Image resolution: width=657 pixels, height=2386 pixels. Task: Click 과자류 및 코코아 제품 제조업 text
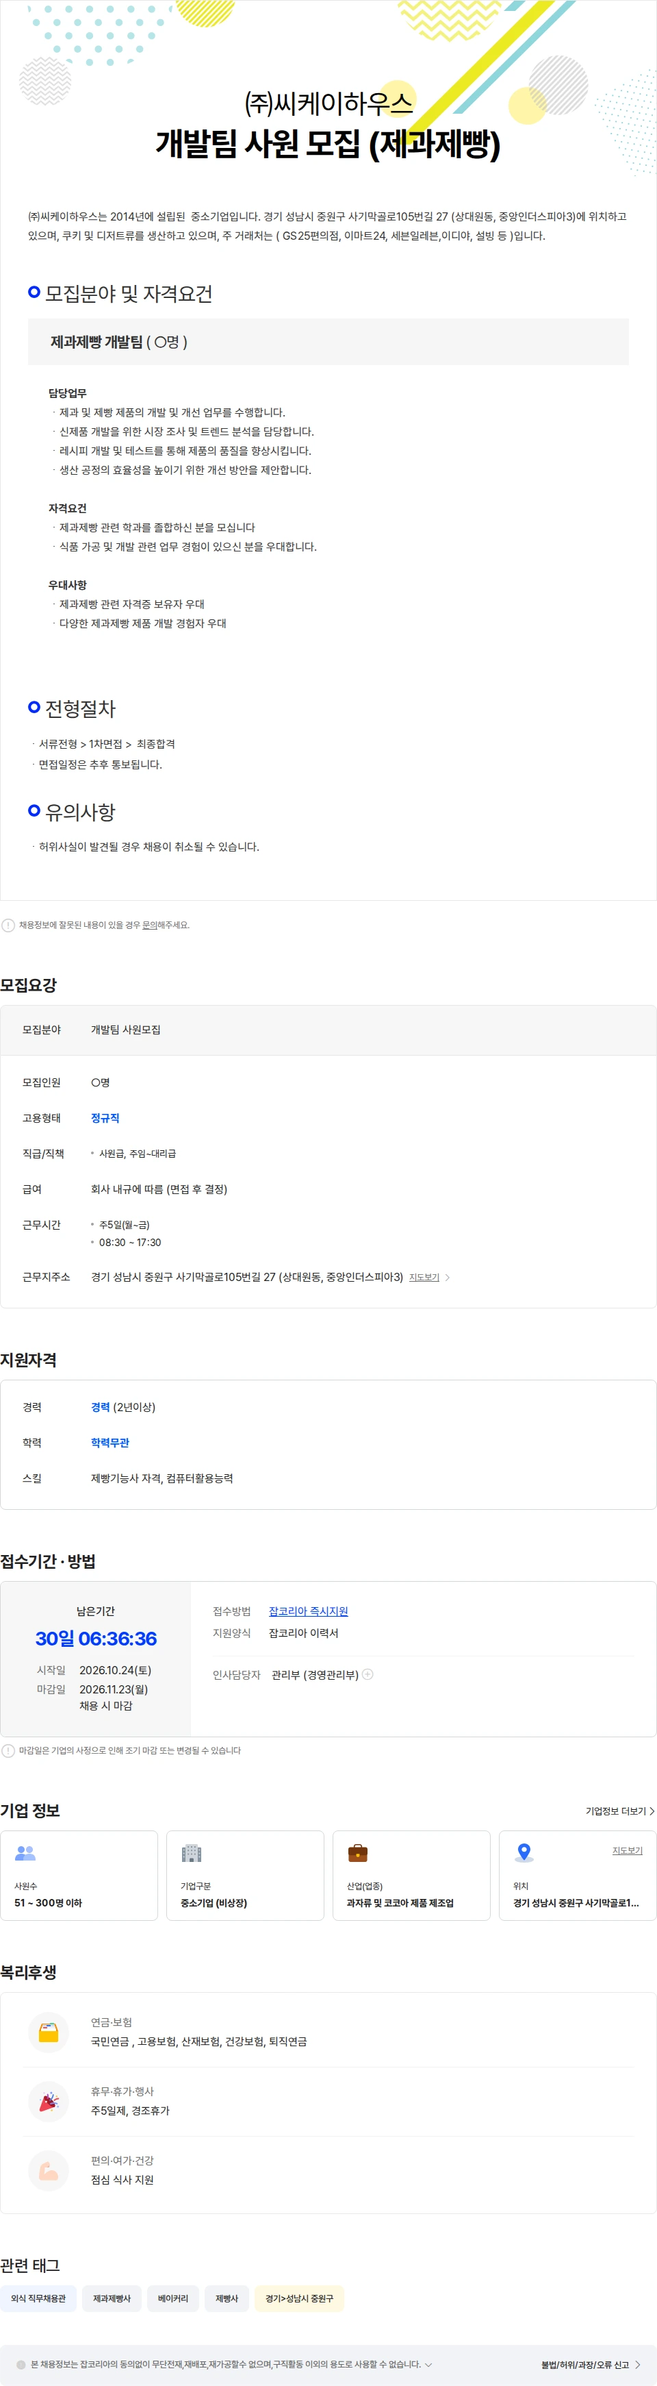400,1902
